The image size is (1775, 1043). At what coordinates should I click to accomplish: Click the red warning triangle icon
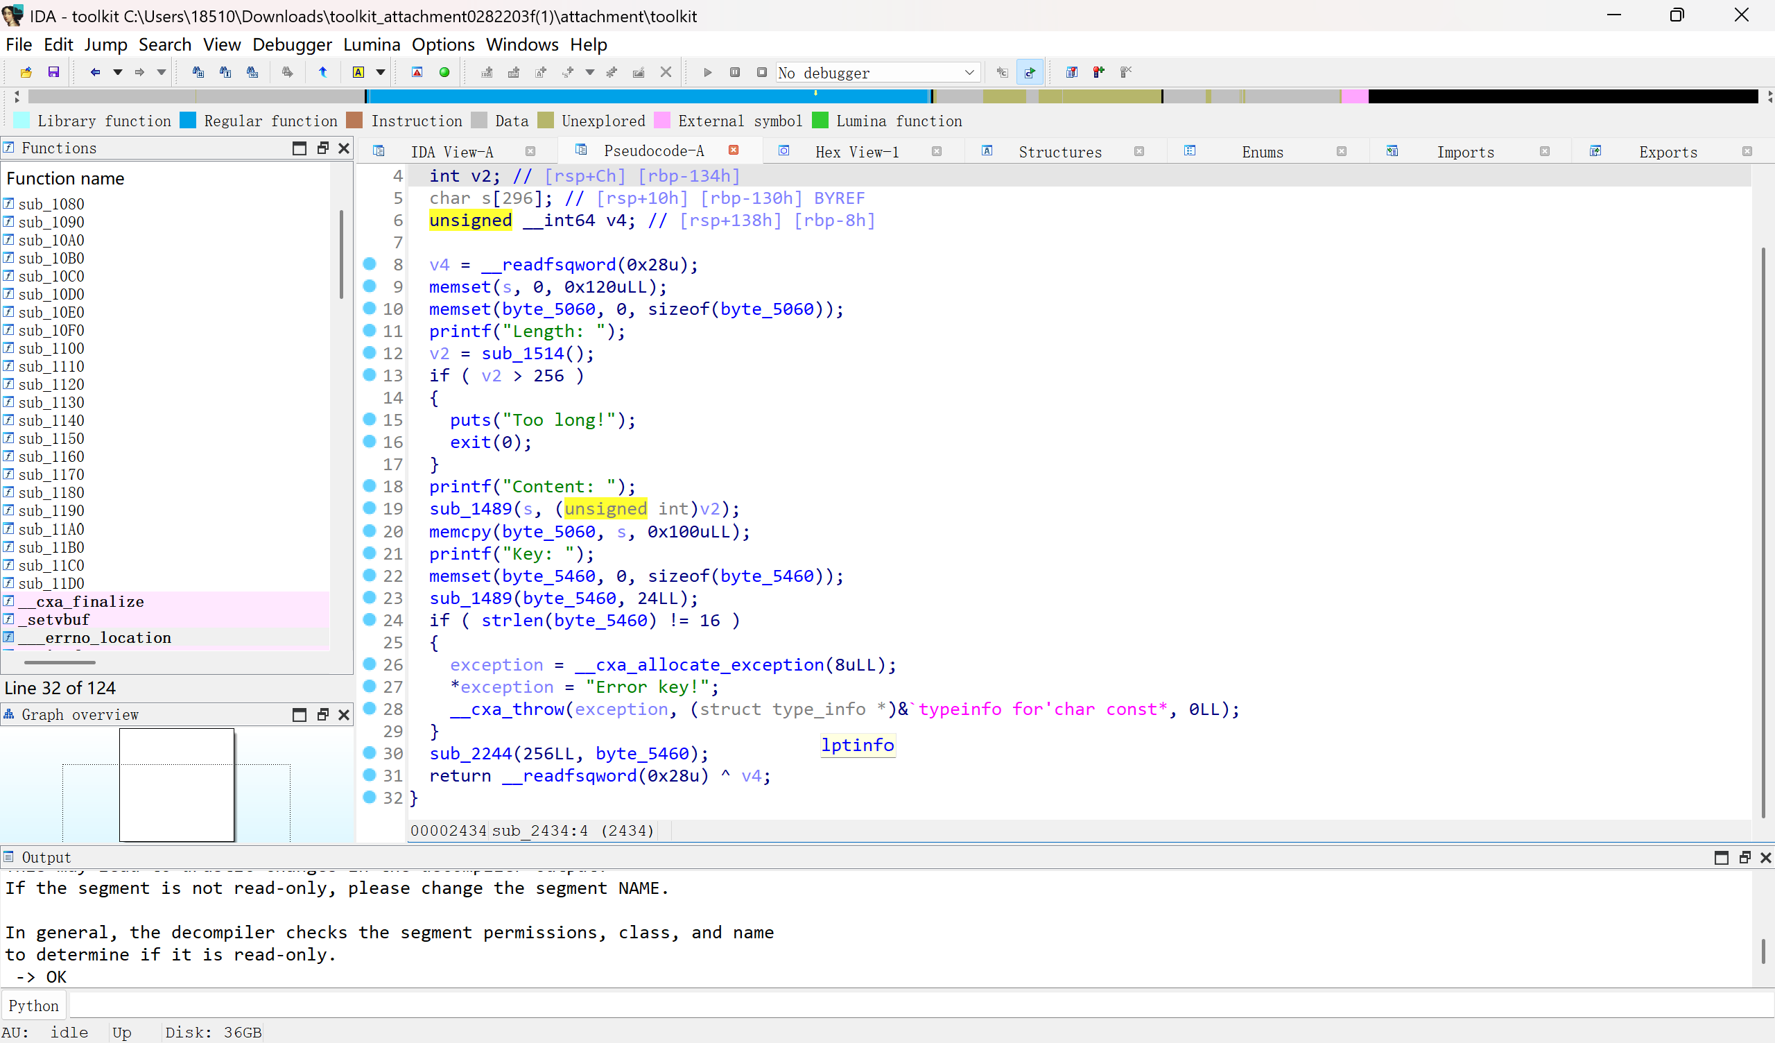pyautogui.click(x=417, y=72)
